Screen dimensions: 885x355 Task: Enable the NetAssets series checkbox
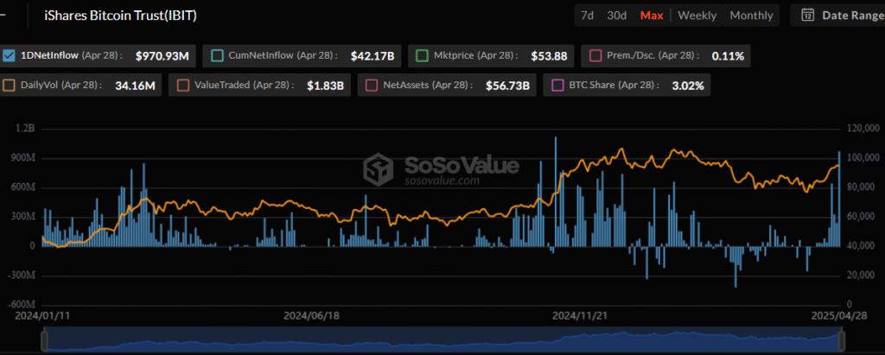click(372, 86)
